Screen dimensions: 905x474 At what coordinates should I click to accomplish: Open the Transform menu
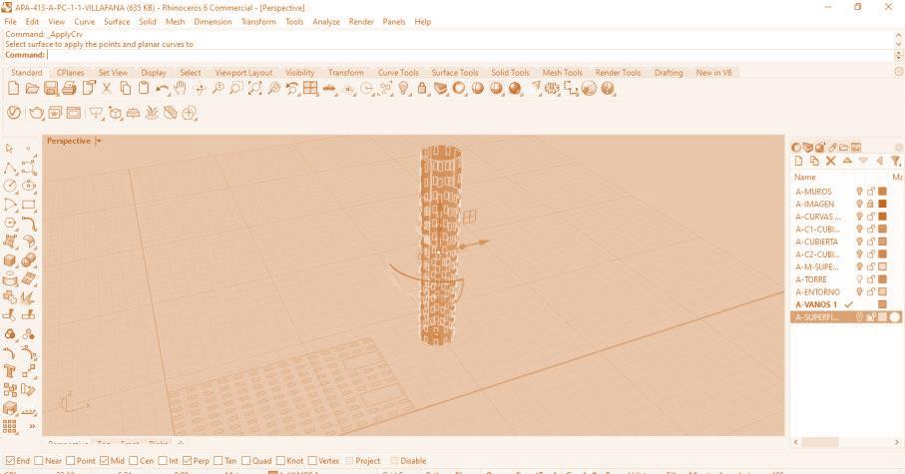click(x=258, y=21)
